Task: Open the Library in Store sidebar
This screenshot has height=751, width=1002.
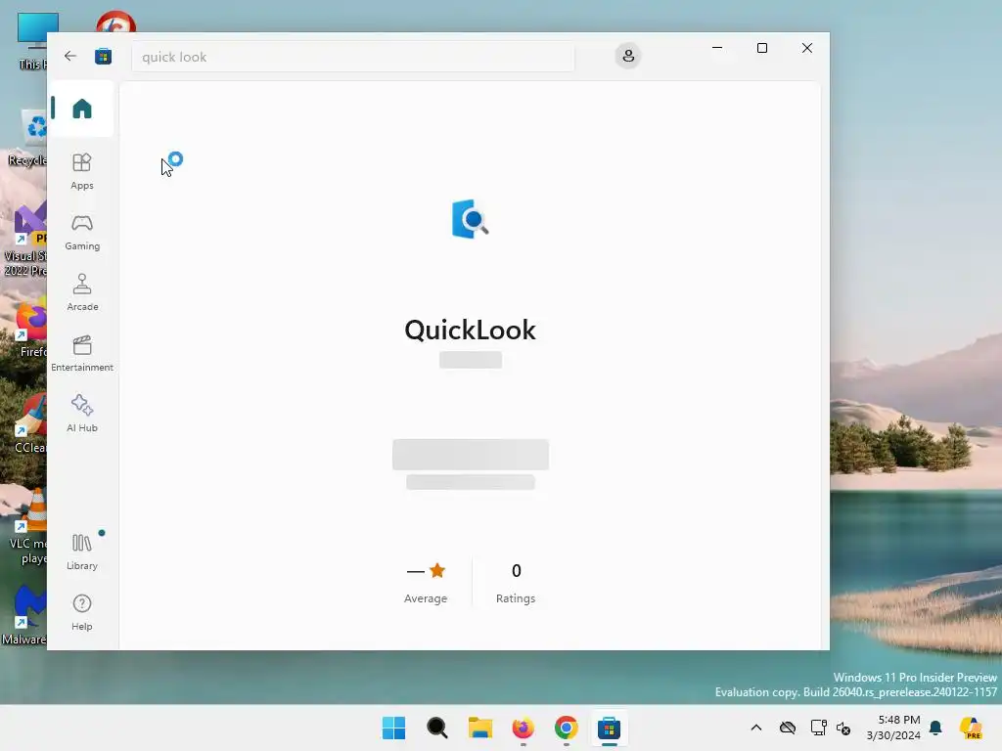Action: (x=82, y=552)
